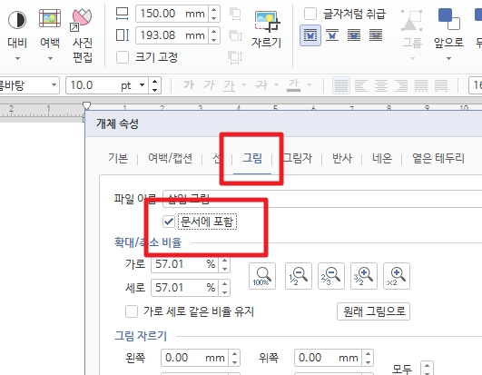The height and width of the screenshot is (375, 482).
Task: Expand strikethrough style dropdown arrow
Action: tap(276, 84)
